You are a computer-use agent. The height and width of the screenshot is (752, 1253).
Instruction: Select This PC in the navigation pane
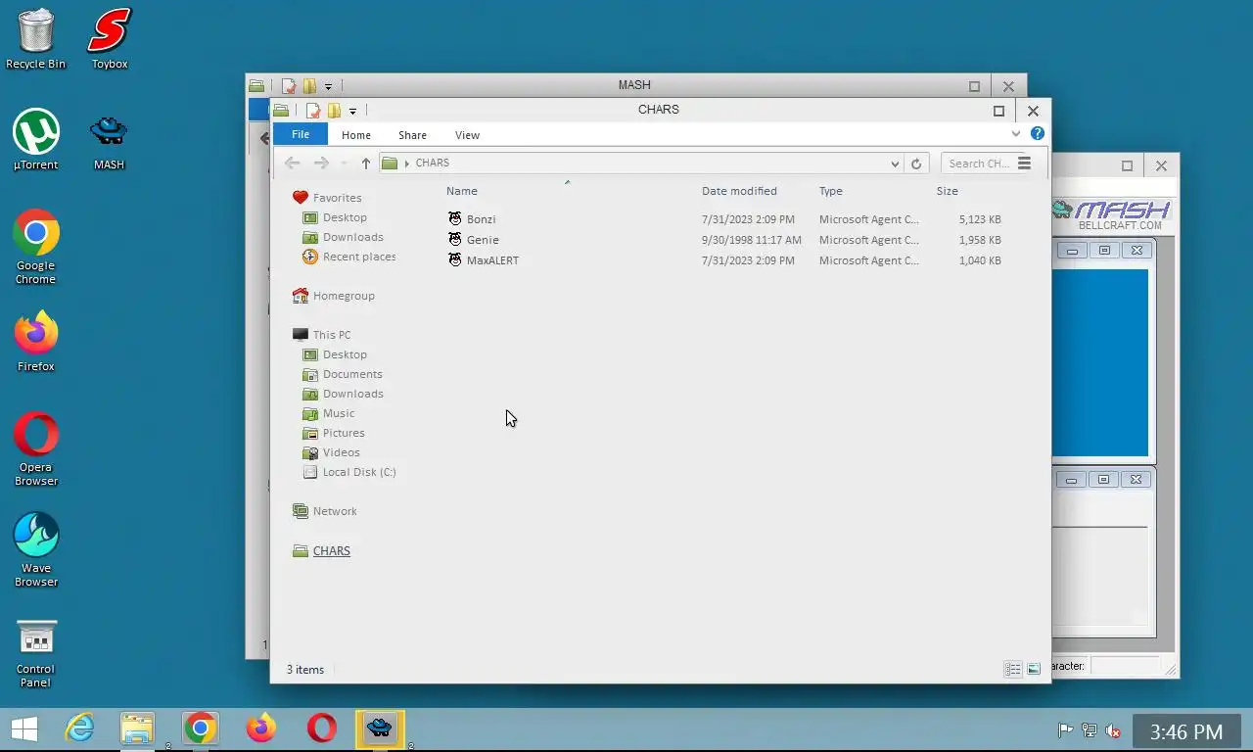click(332, 335)
